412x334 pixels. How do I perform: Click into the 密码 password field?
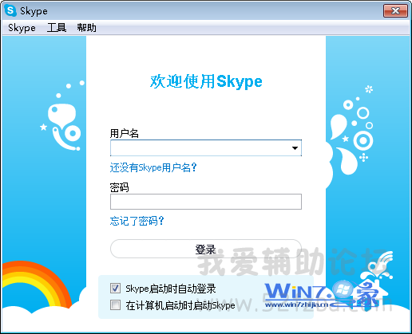click(x=206, y=202)
